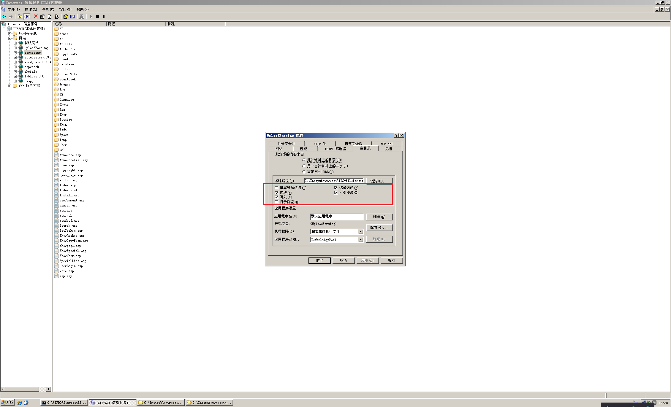Stop the site with the stop icon
This screenshot has height=407, width=671.
click(97, 17)
